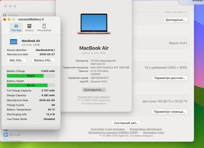Viewport: 204px width, 148px height.
Task: Open Нормативна сертифікація link in About window
Action: point(94,97)
